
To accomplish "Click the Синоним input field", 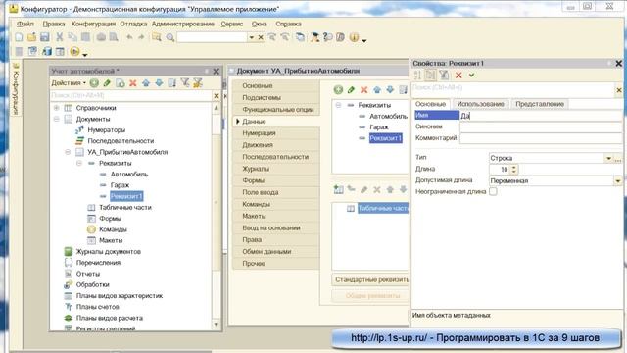I will (x=541, y=126).
